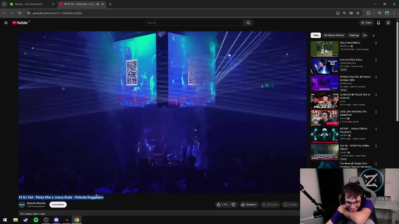Share the video via Compartir
Image resolution: width=399 pixels, height=224 pixels.
point(249,204)
